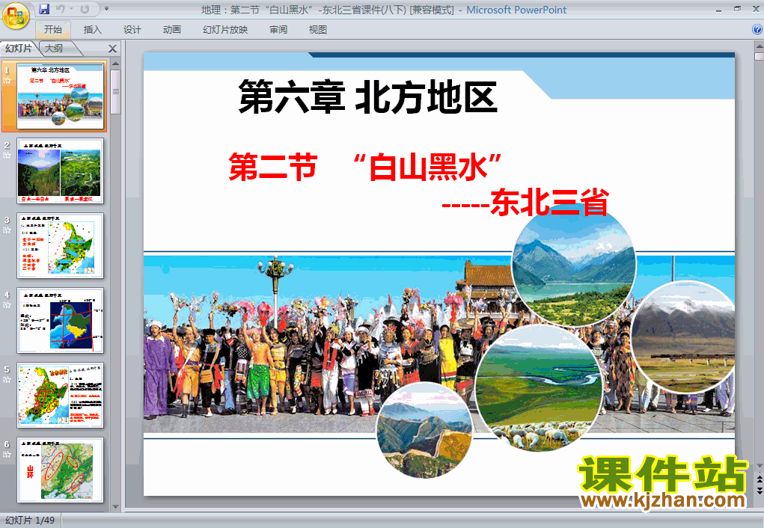Open the PowerPoint Help question mark icon
764x528 pixels.
point(757,29)
